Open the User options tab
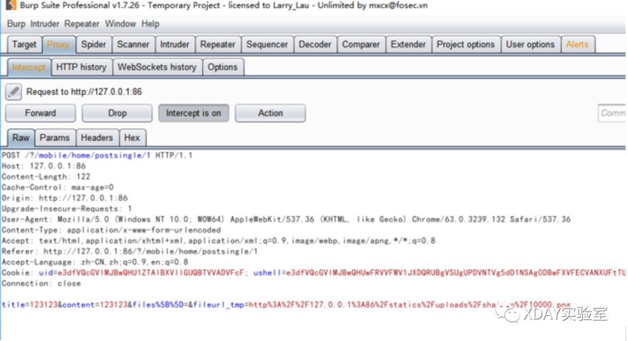Screen dimensions: 628x341 click(530, 44)
